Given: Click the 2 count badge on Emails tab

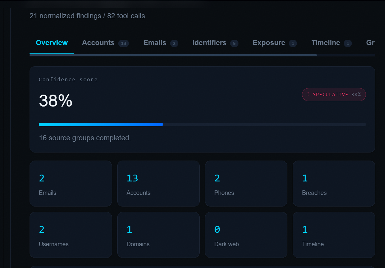Looking at the screenshot, I should [x=174, y=44].
